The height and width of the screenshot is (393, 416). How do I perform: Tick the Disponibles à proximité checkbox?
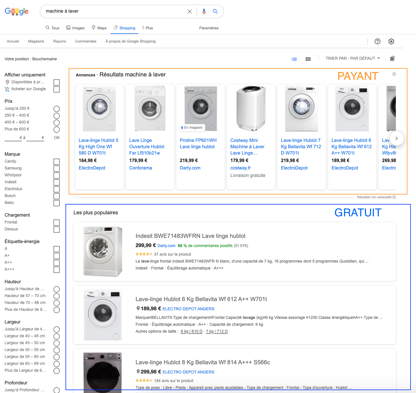(x=57, y=82)
